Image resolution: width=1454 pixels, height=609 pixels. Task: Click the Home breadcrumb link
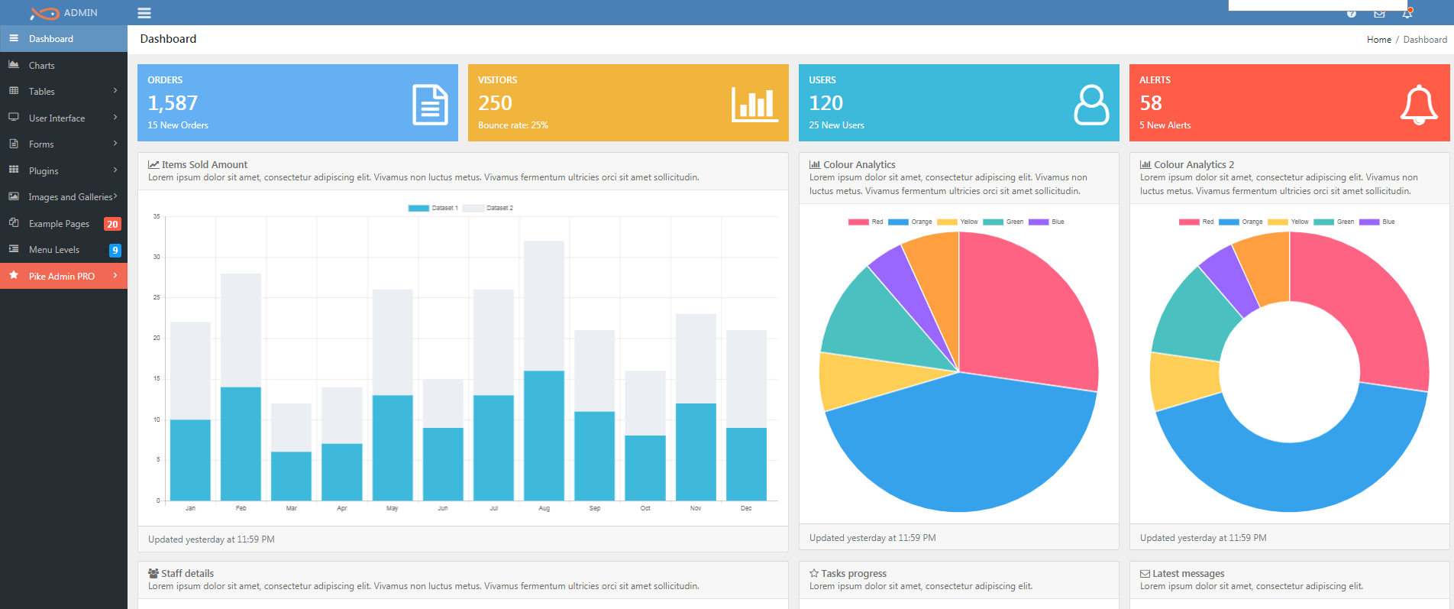coord(1378,40)
